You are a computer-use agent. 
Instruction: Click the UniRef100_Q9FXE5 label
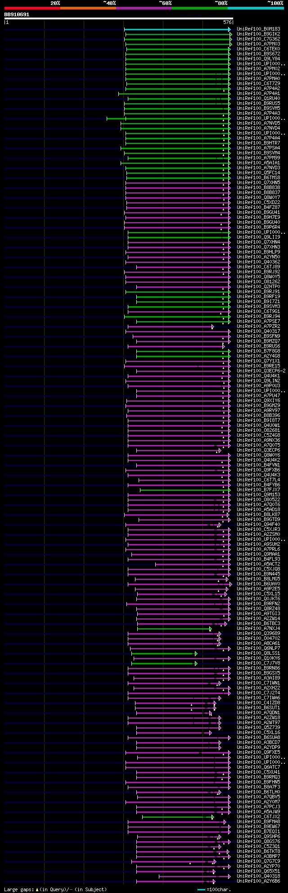[x=258, y=752]
